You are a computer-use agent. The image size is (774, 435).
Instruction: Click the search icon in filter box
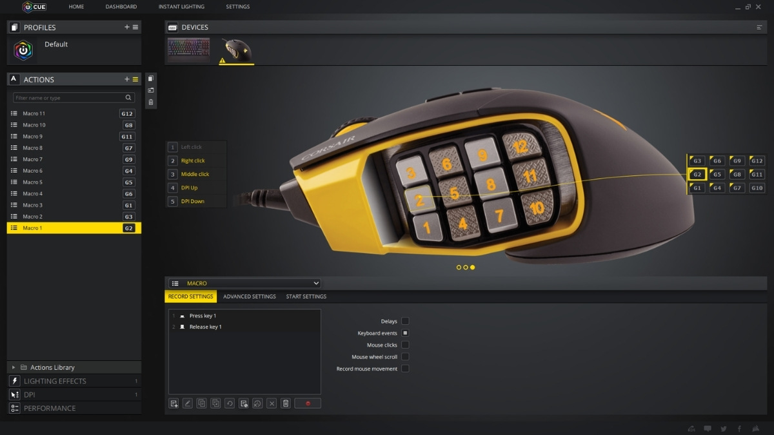coord(128,98)
